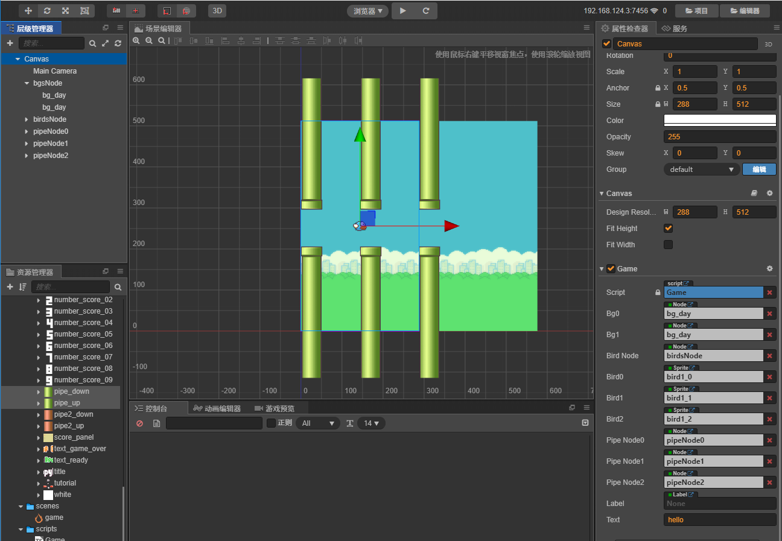
Task: Select the Move transform tool
Action: [28, 11]
